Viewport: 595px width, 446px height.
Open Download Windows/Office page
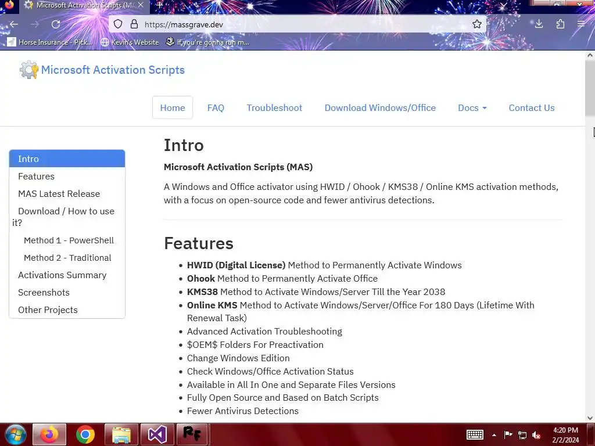click(380, 107)
